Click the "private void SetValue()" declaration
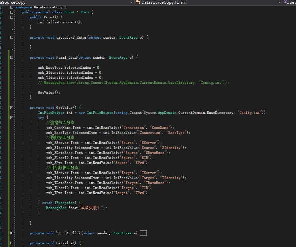The width and height of the screenshot is (296, 247). click(x=53, y=243)
